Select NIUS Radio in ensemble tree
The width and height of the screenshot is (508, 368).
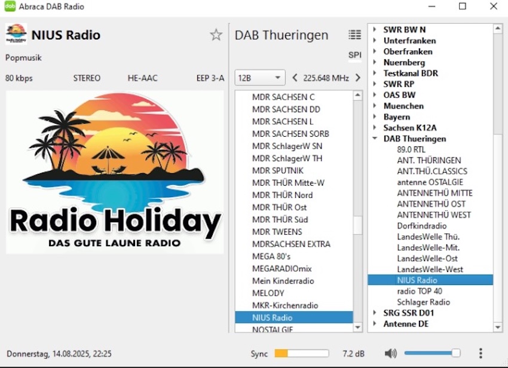[430, 280]
